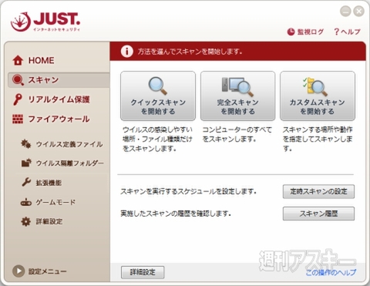Start カスタムスキャンを開始する
This screenshot has width=370, height=286.
click(x=318, y=96)
